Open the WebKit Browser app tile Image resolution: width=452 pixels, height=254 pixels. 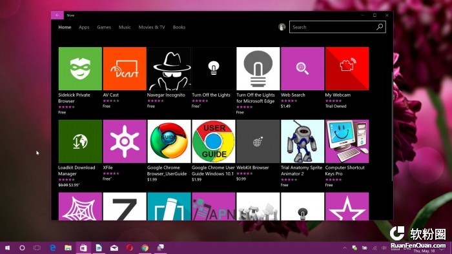(258, 141)
